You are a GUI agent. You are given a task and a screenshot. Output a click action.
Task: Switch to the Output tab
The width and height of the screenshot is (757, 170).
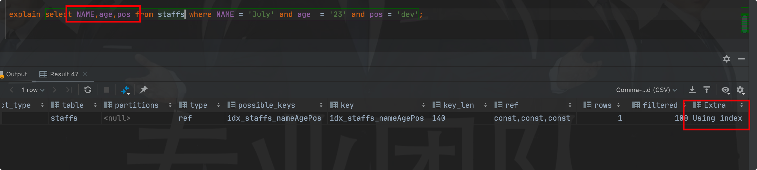point(16,74)
